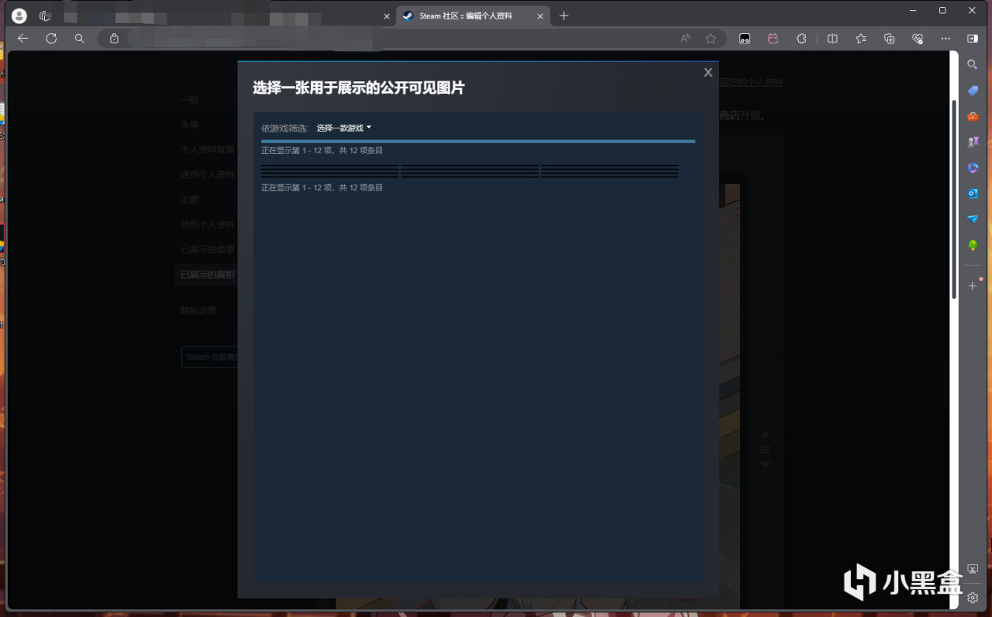Open the 主题 settings section
Screen dimensions: 992x617
coord(190,200)
